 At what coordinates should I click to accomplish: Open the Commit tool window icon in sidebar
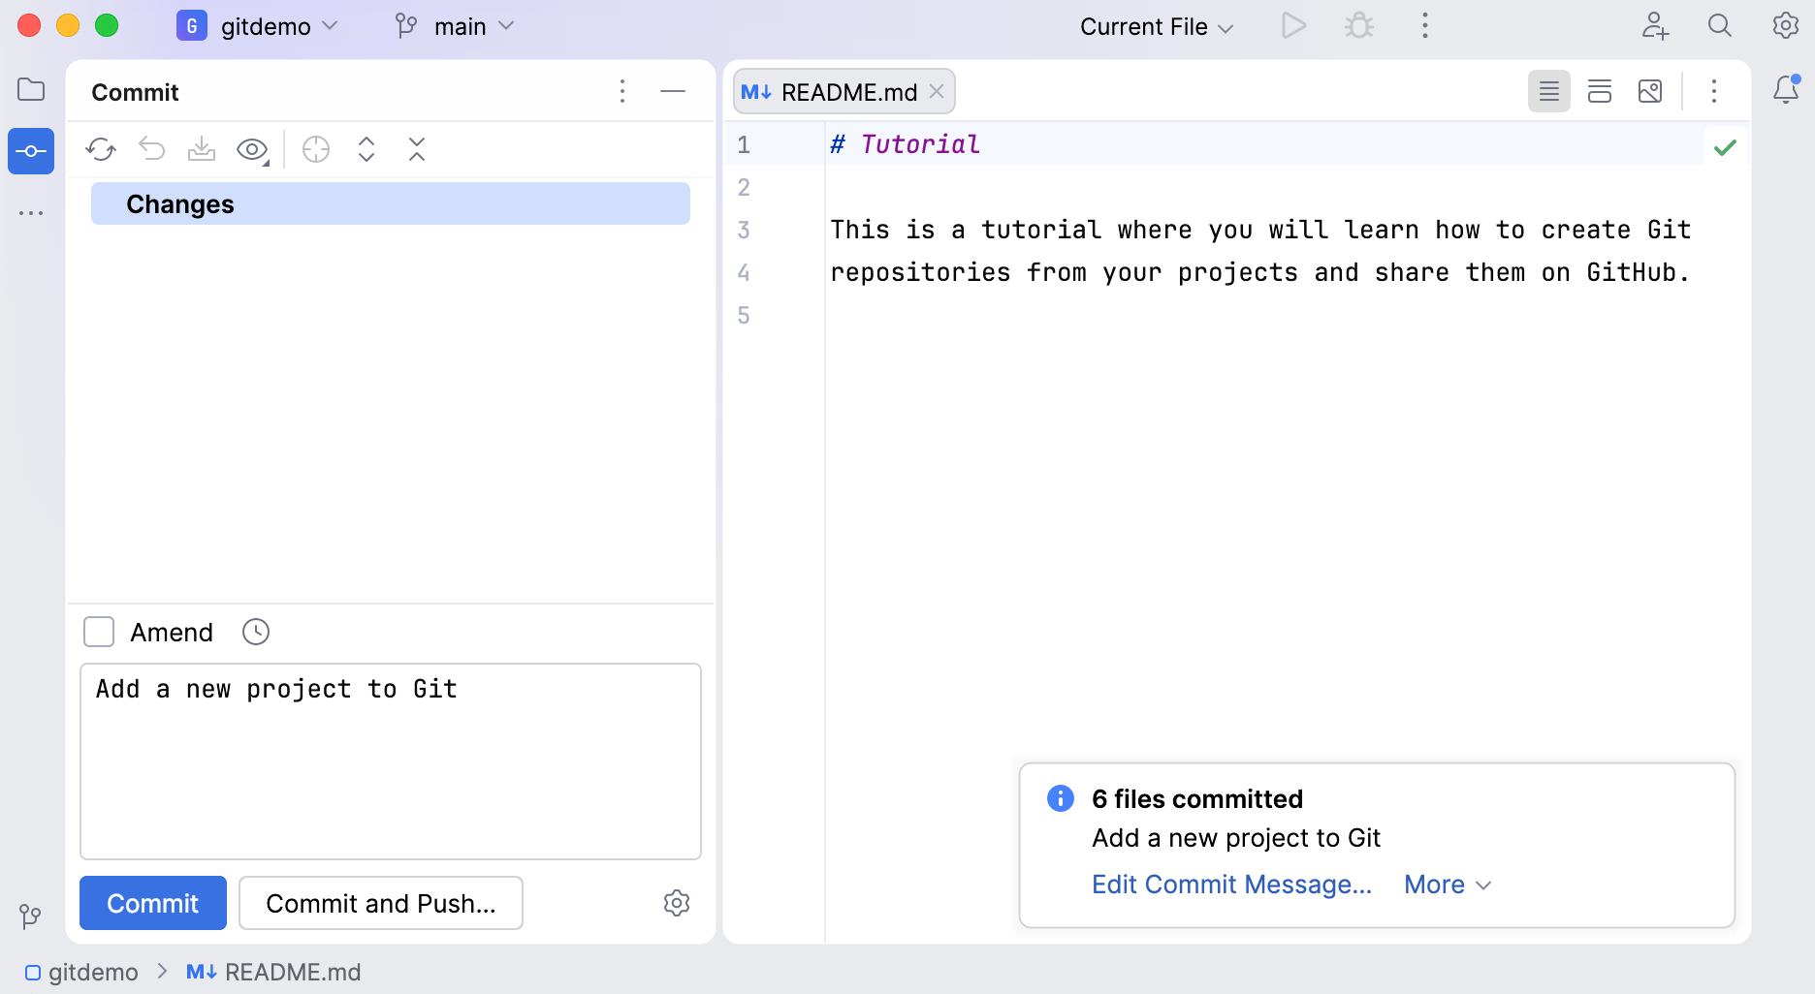point(30,150)
